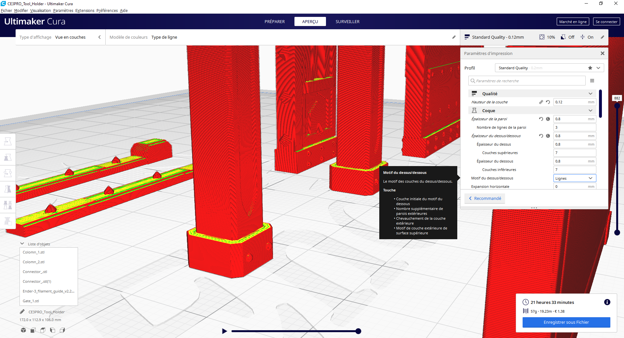Click the Paramètres de recherche search field
Screen dimensions: 624x338
527,81
